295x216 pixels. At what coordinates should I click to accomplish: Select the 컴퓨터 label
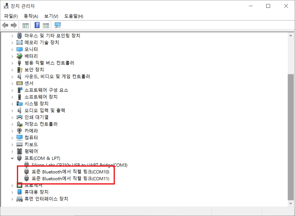(x=31, y=137)
